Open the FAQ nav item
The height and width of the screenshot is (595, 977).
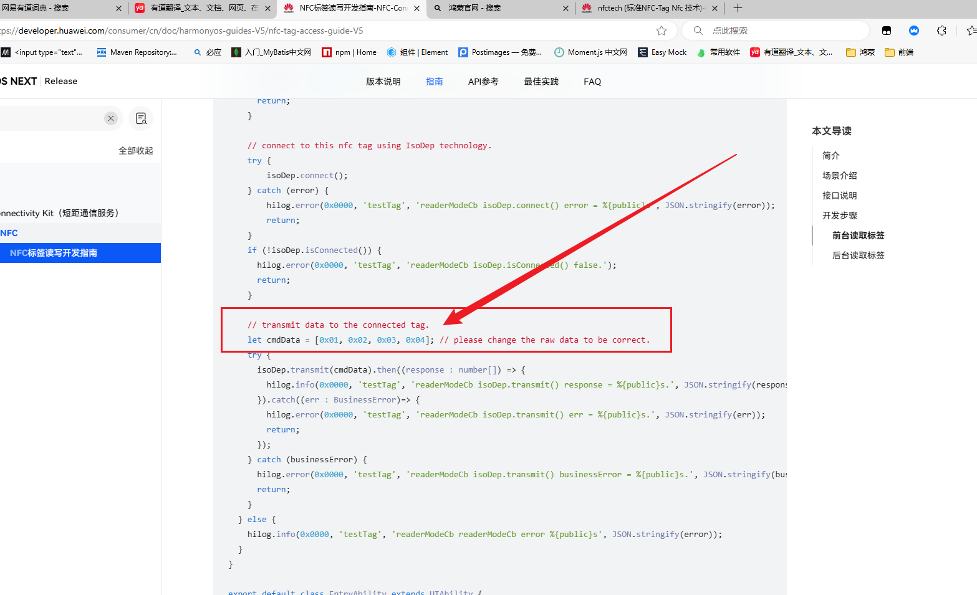pyautogui.click(x=592, y=82)
